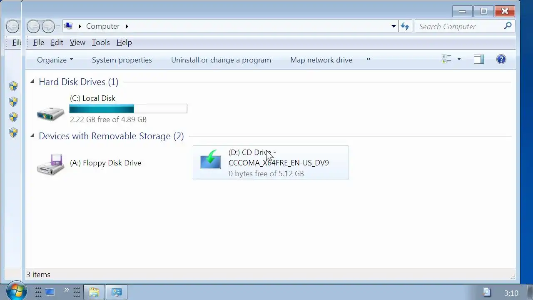533x300 pixels.
Task: Click Map network drive
Action: 321,60
